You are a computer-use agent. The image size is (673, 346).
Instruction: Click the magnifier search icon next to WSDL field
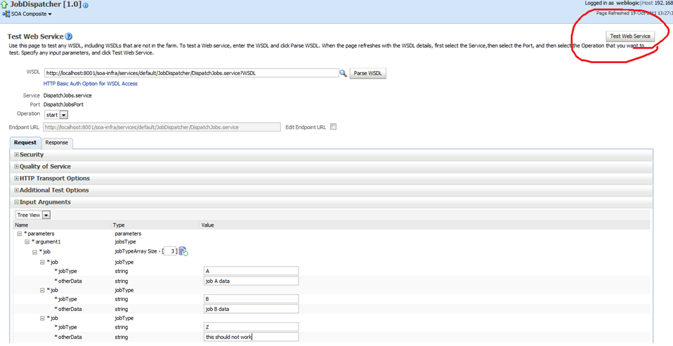343,73
